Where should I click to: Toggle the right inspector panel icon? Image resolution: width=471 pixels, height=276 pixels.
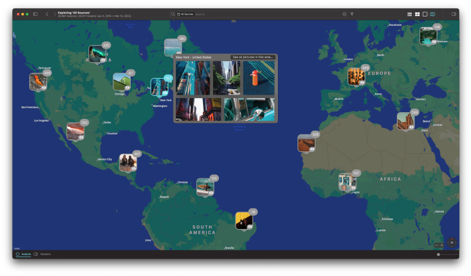coord(453,14)
